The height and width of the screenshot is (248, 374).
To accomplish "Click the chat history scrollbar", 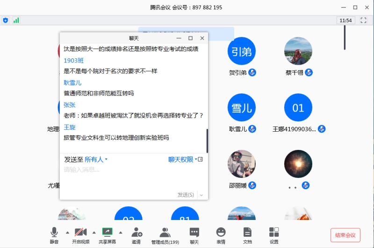I will tap(207, 140).
